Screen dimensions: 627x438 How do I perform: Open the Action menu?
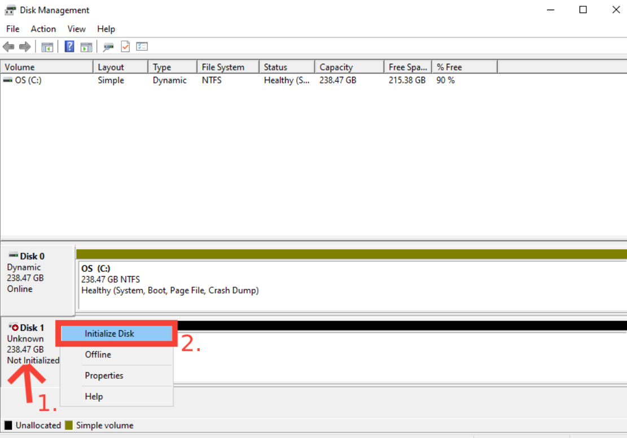tap(43, 29)
